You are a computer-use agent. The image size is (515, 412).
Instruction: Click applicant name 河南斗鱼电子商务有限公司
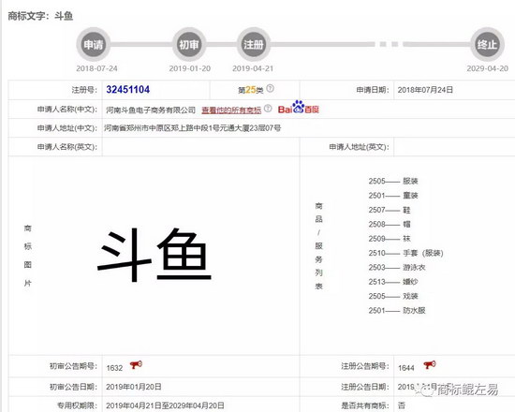tap(151, 110)
